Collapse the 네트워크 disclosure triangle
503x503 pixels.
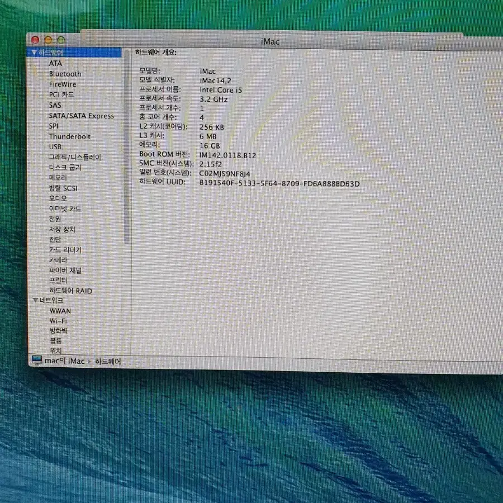(36, 300)
